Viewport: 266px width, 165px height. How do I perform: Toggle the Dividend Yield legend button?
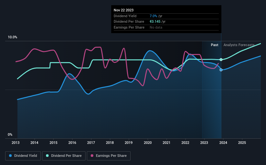pos(23,156)
